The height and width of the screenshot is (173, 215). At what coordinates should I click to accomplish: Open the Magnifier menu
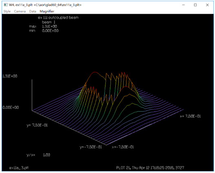pyautogui.click(x=47, y=11)
